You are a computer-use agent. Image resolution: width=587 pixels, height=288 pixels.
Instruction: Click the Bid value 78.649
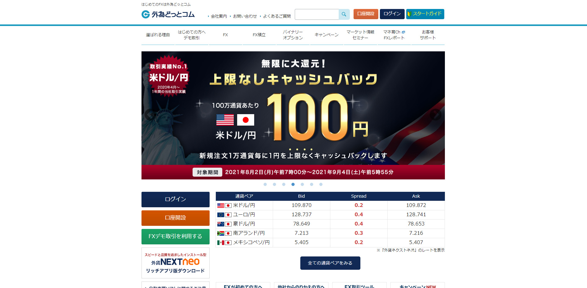point(302,224)
